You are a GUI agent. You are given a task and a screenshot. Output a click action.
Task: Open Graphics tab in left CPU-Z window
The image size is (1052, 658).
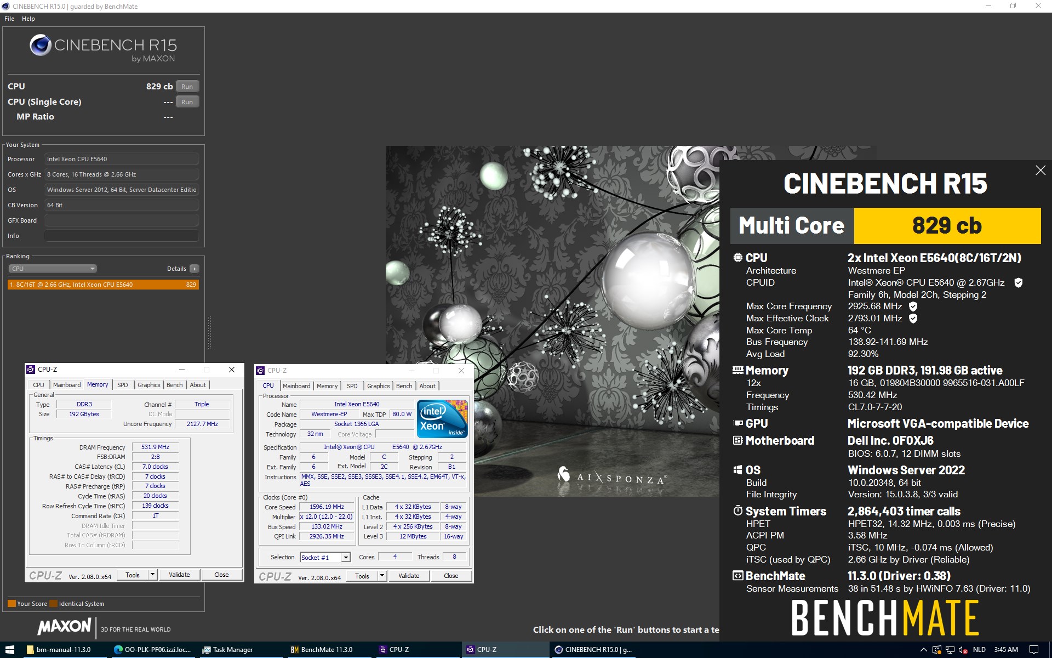pos(149,385)
